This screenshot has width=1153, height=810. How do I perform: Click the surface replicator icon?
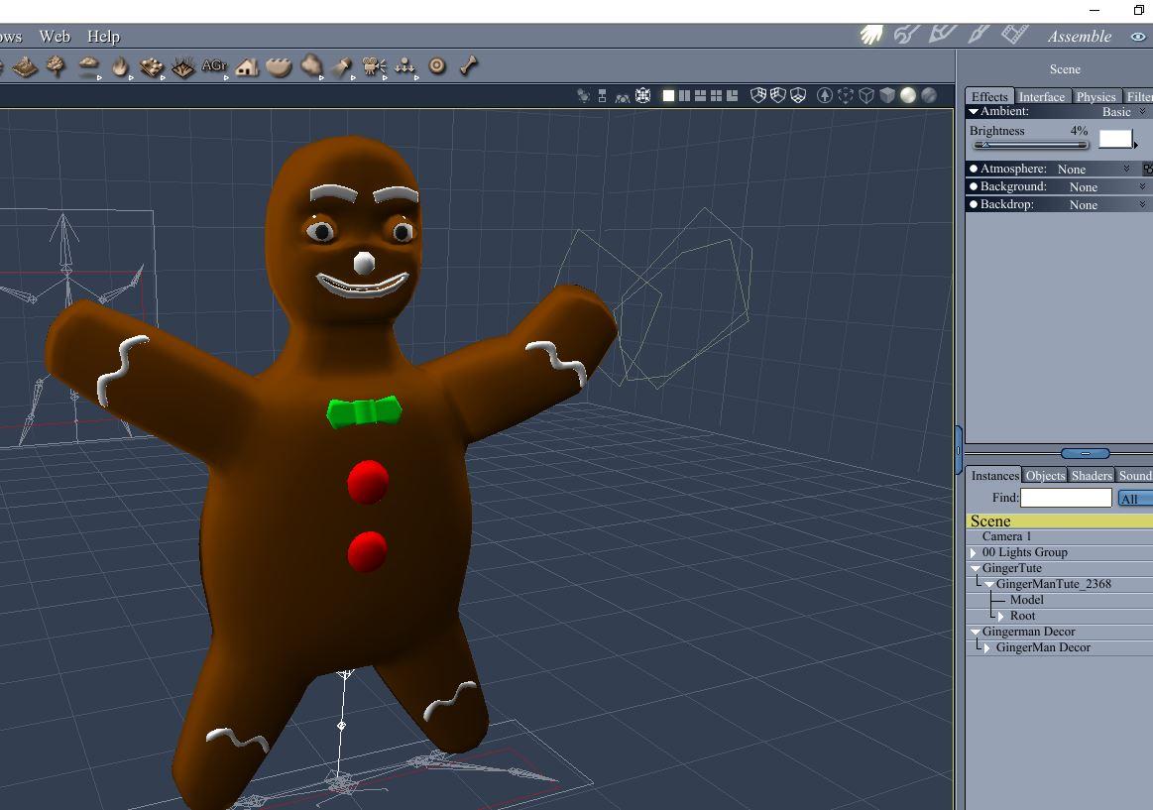pos(152,66)
